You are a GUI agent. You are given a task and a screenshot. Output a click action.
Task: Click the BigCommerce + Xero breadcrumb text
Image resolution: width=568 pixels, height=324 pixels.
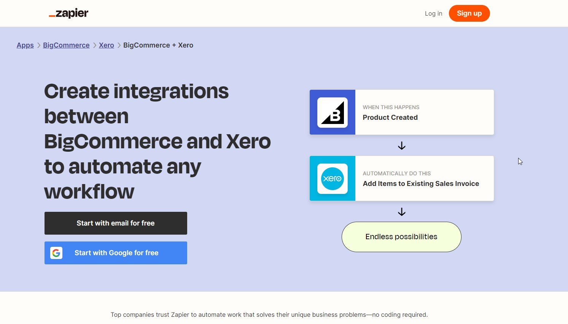[158, 45]
